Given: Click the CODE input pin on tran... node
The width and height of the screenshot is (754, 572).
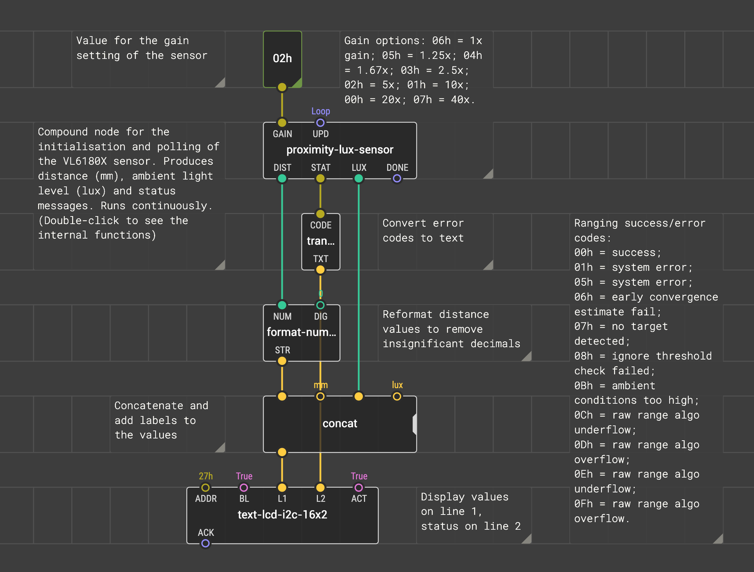Looking at the screenshot, I should point(320,214).
